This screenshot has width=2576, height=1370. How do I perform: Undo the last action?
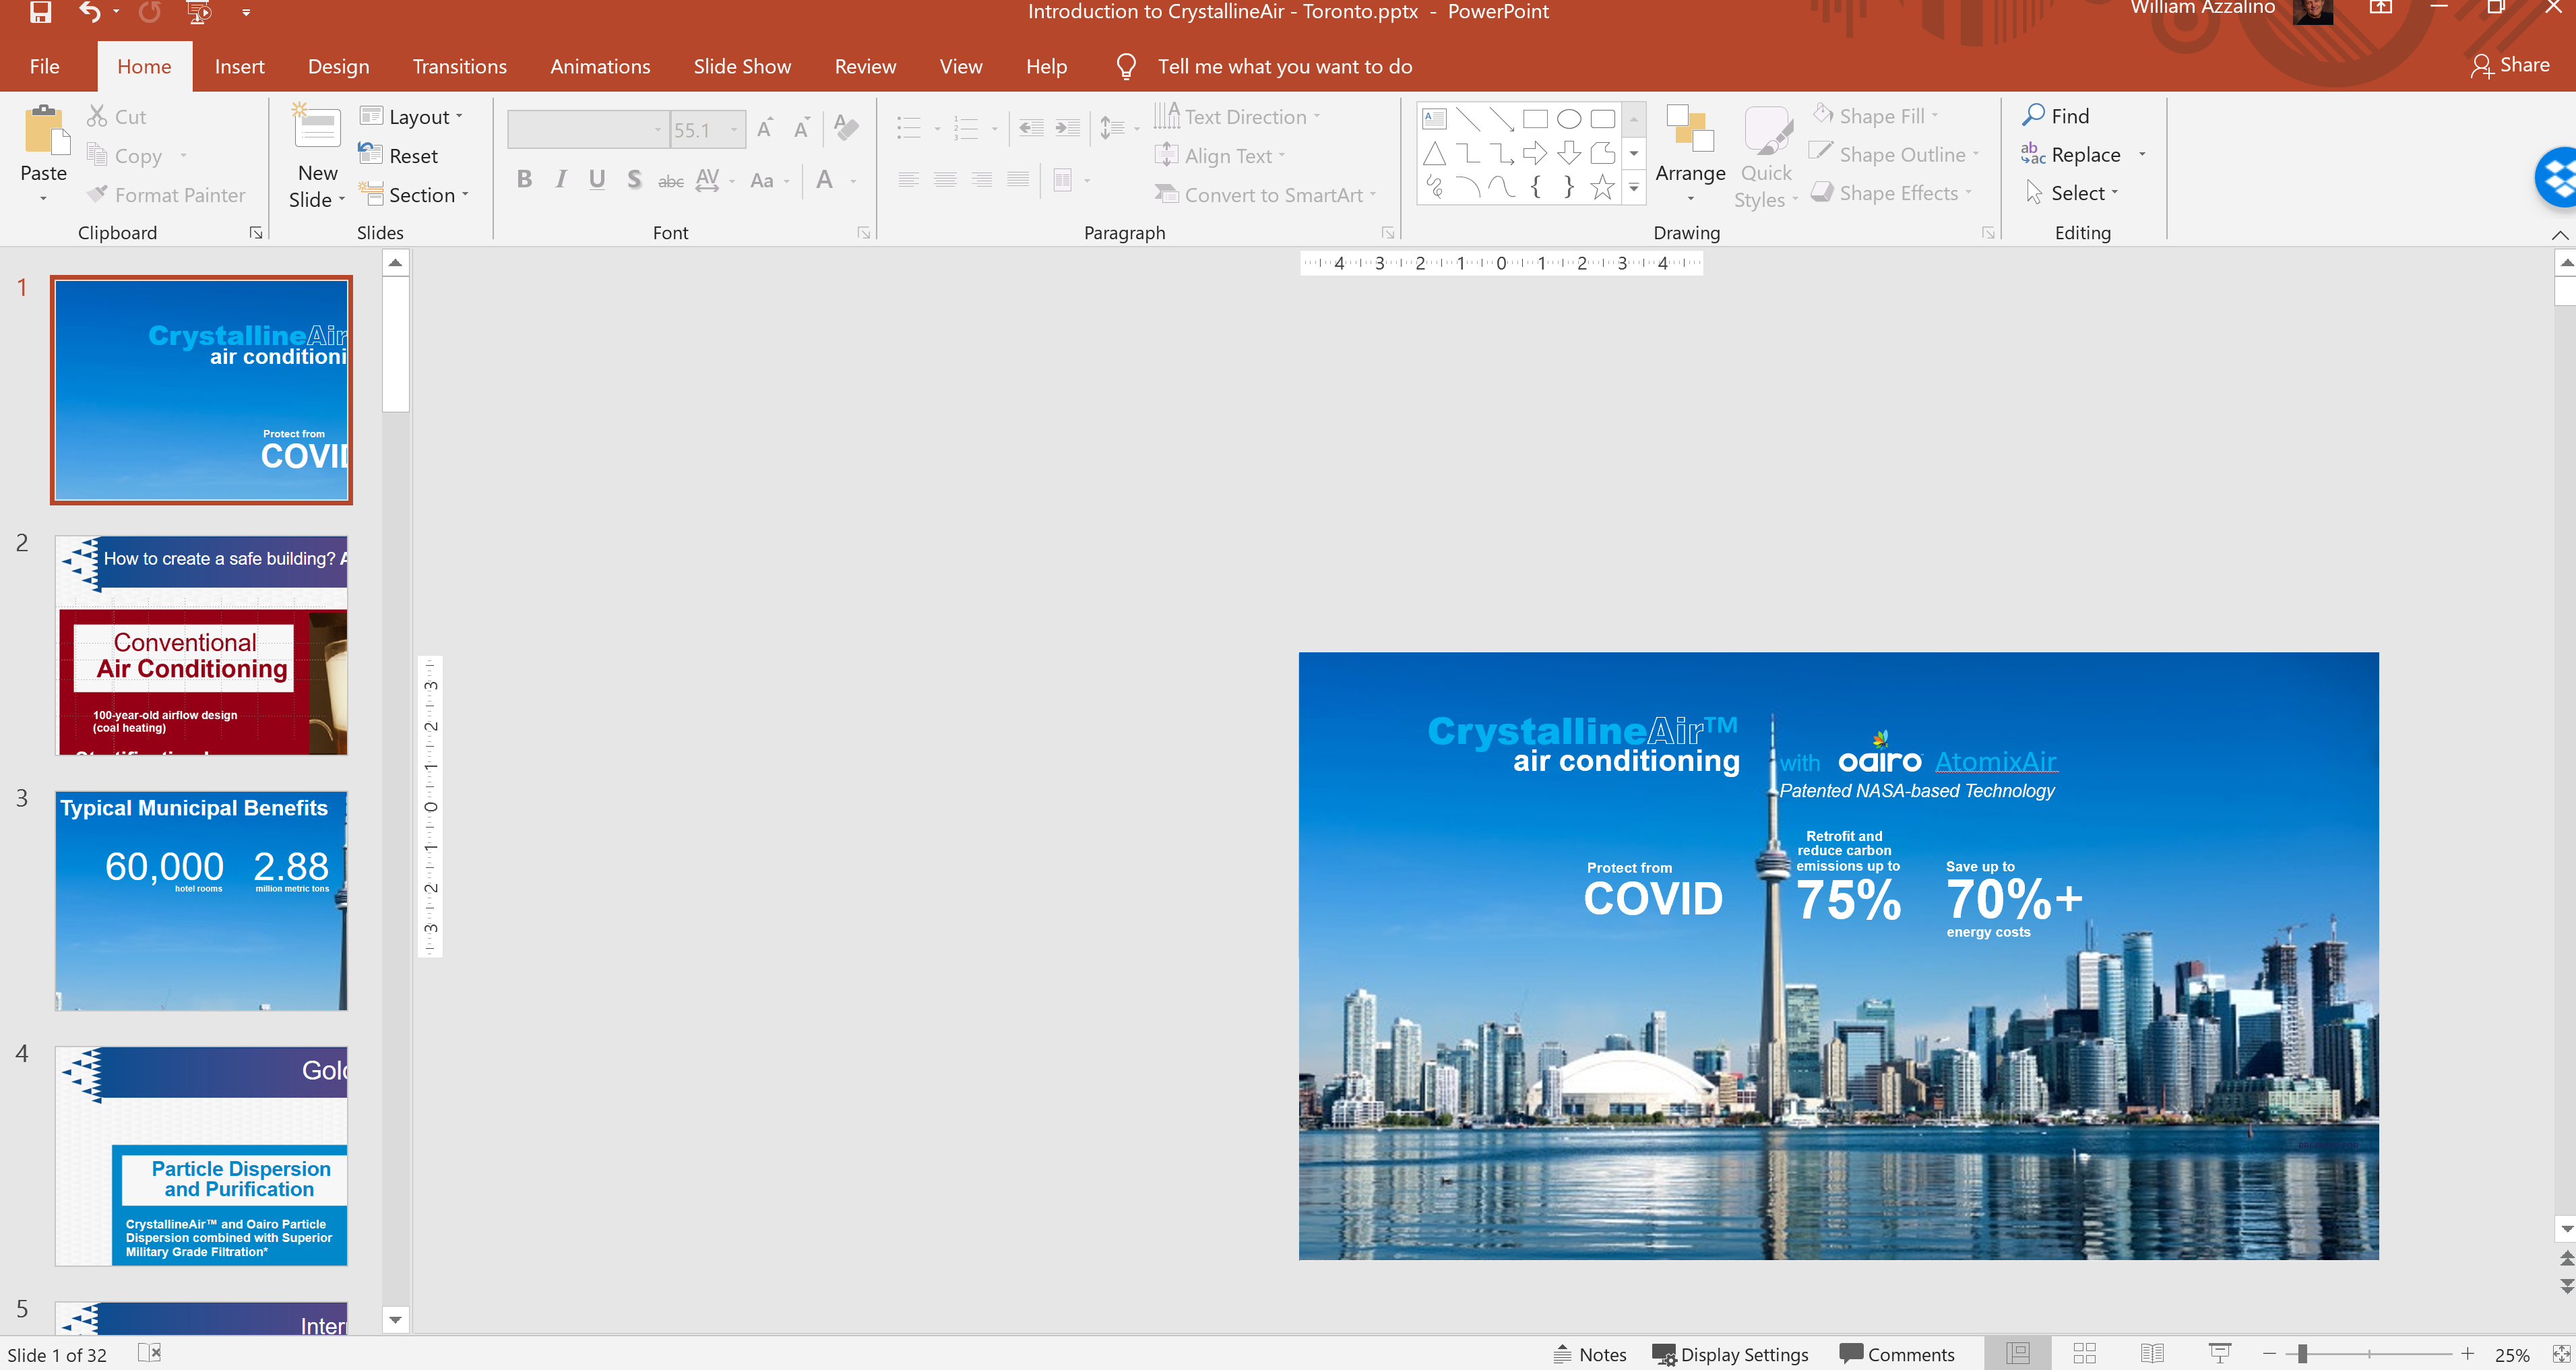[x=90, y=12]
